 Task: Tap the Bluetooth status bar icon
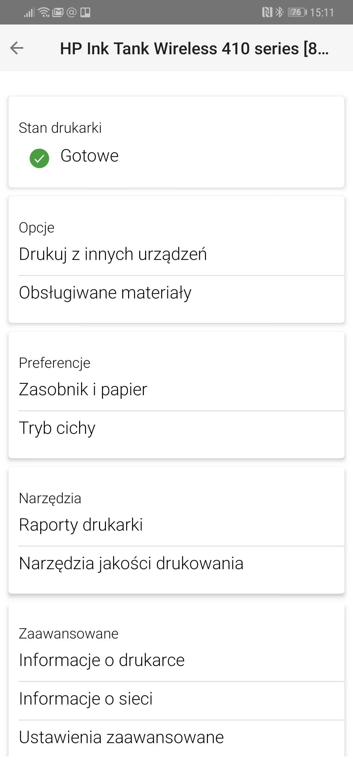279,12
